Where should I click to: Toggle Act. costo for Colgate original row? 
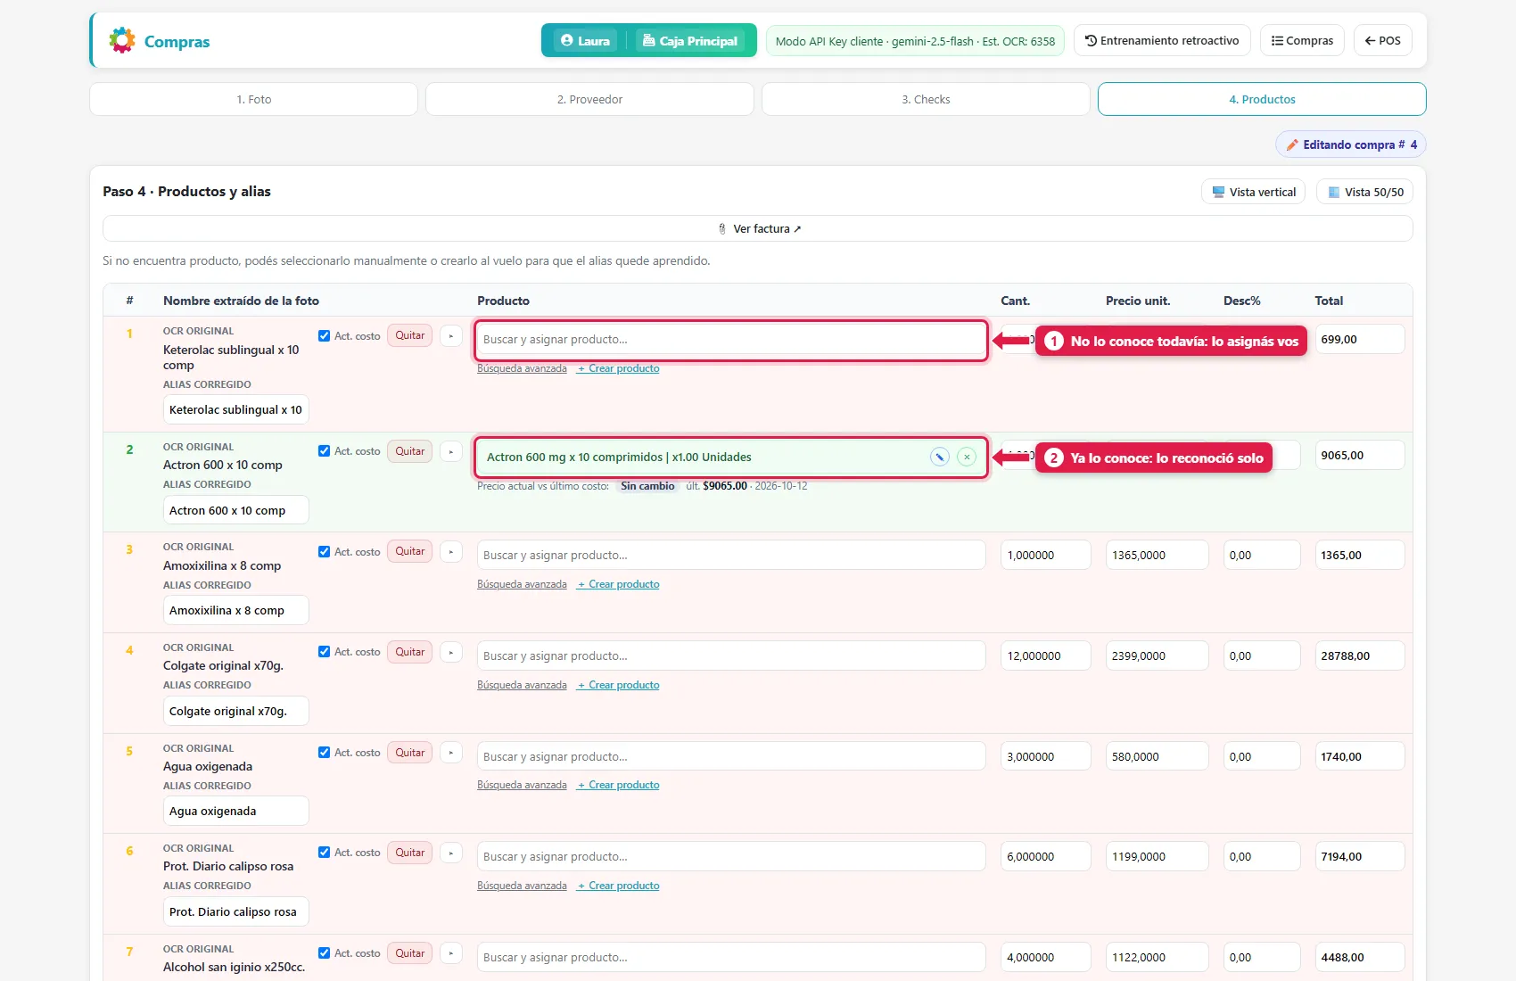pyautogui.click(x=324, y=652)
